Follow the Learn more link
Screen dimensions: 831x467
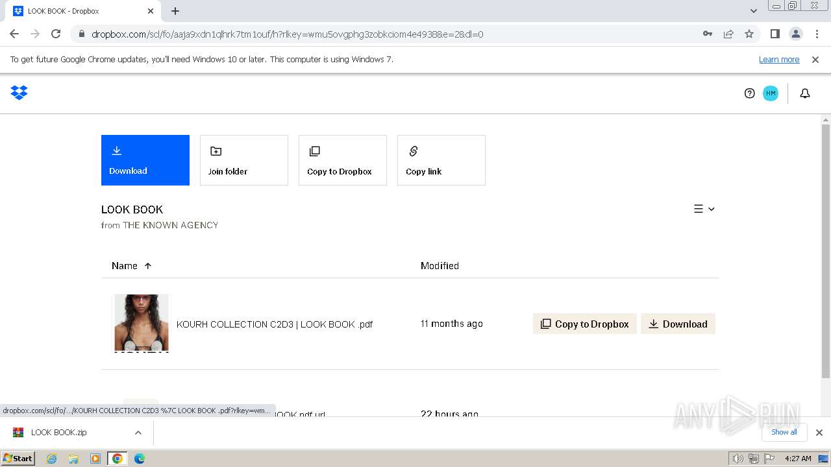[x=779, y=60]
